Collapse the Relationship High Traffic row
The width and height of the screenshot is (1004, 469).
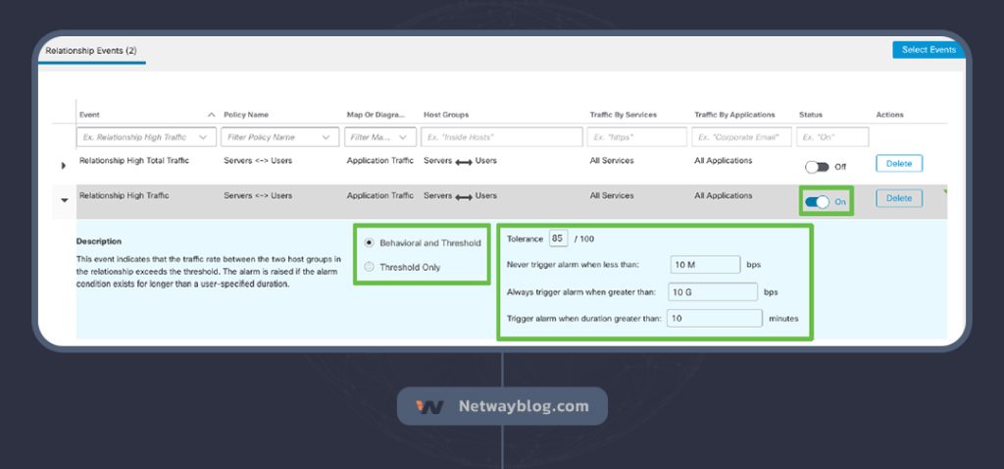[65, 200]
